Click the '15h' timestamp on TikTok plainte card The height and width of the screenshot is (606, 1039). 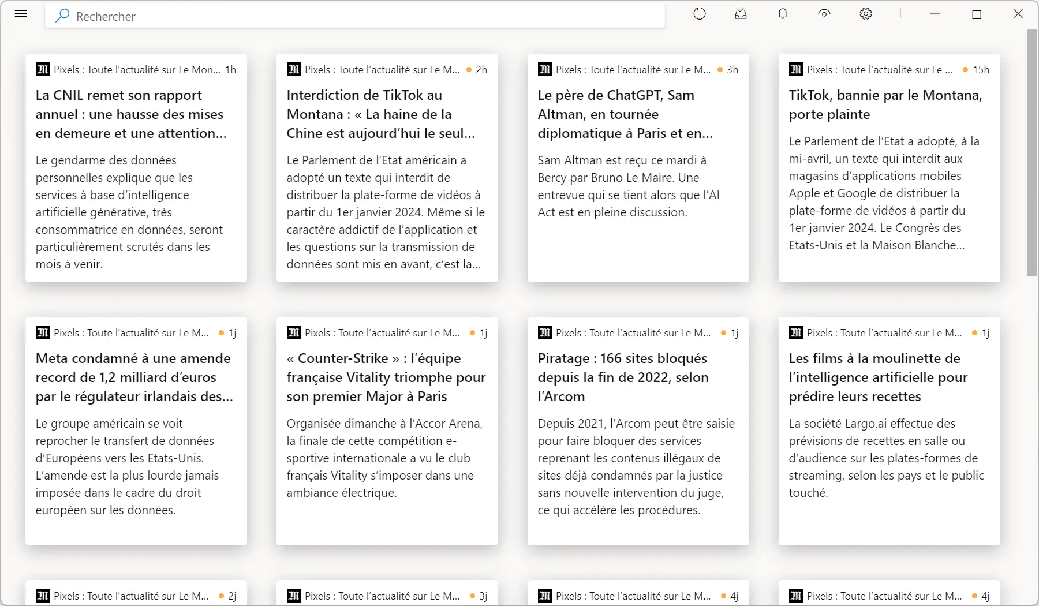click(x=981, y=70)
